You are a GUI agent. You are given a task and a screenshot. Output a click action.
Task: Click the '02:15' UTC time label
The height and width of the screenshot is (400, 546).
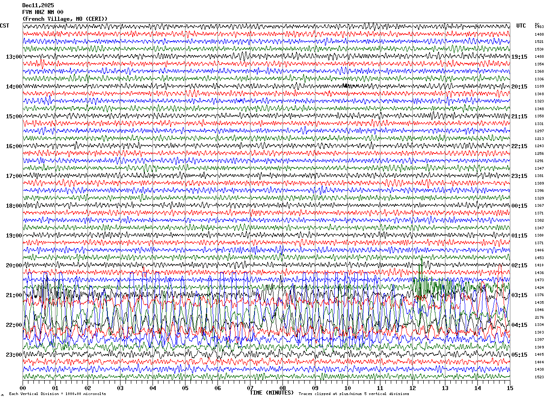pyautogui.click(x=519, y=265)
